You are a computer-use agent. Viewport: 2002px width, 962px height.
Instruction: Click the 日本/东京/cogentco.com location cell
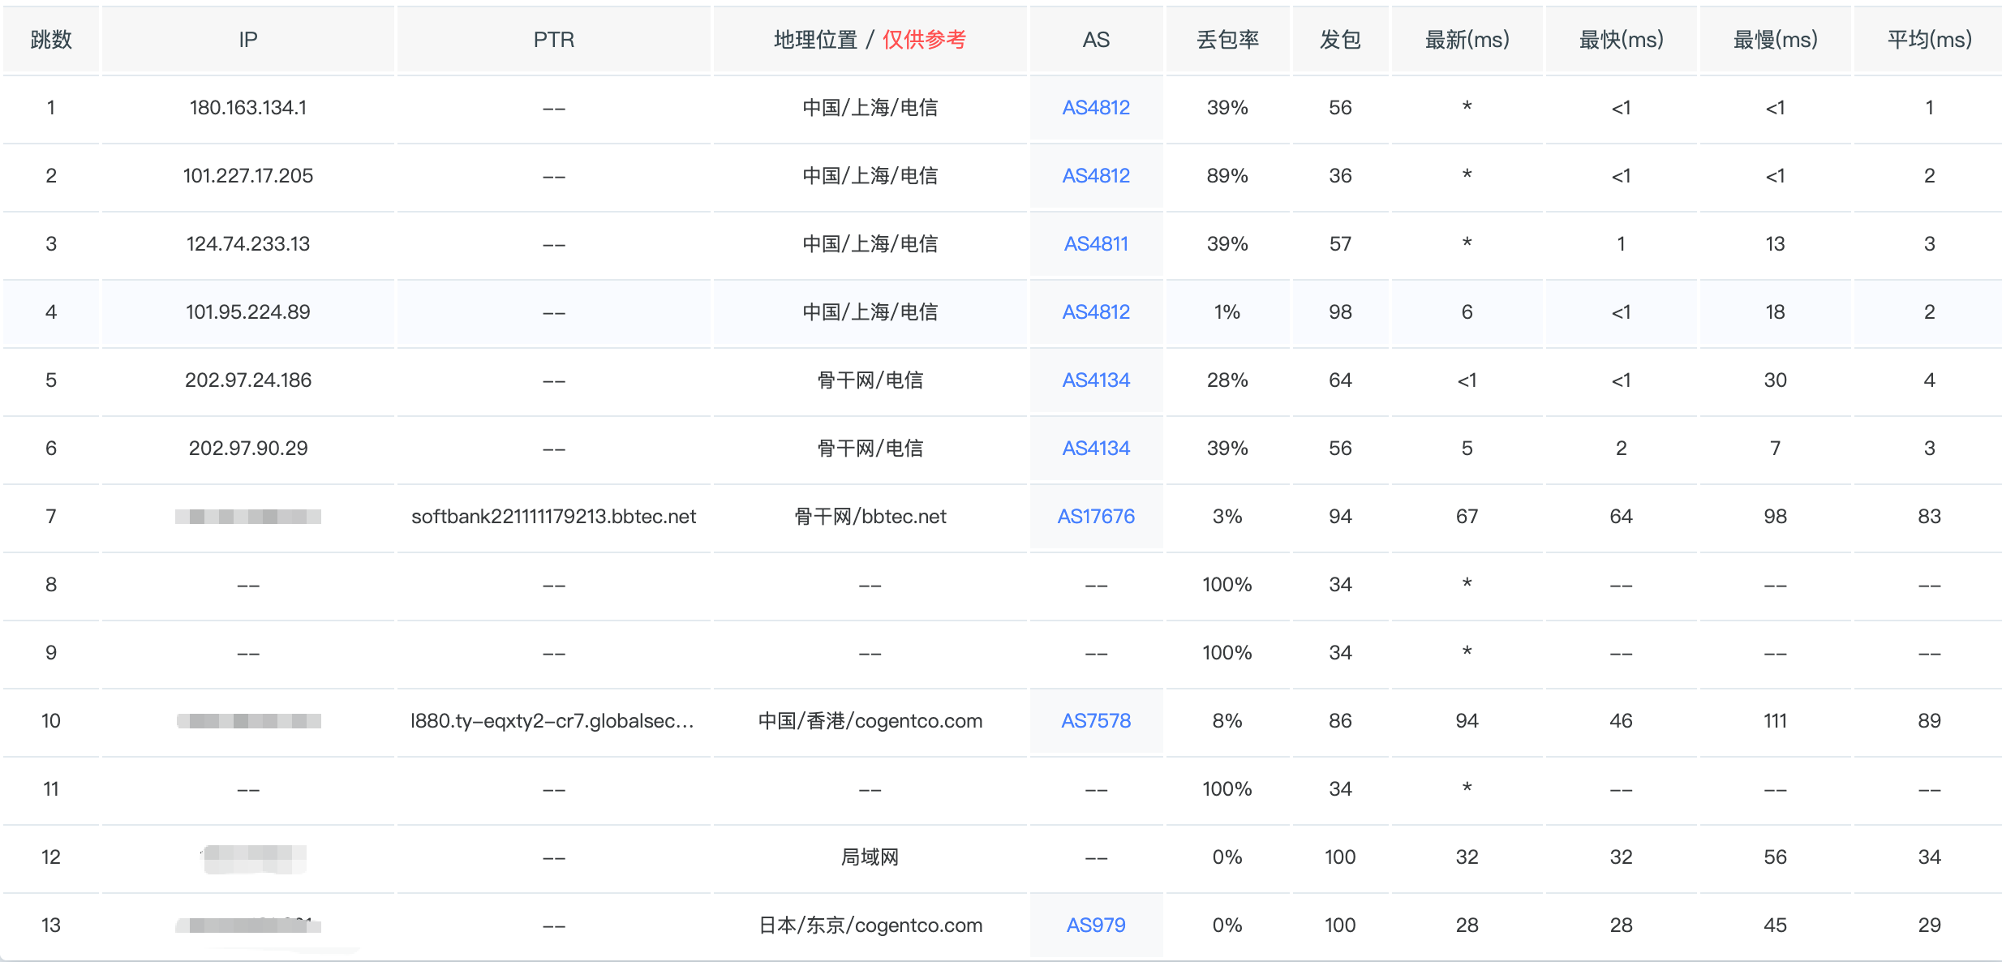pos(870,925)
